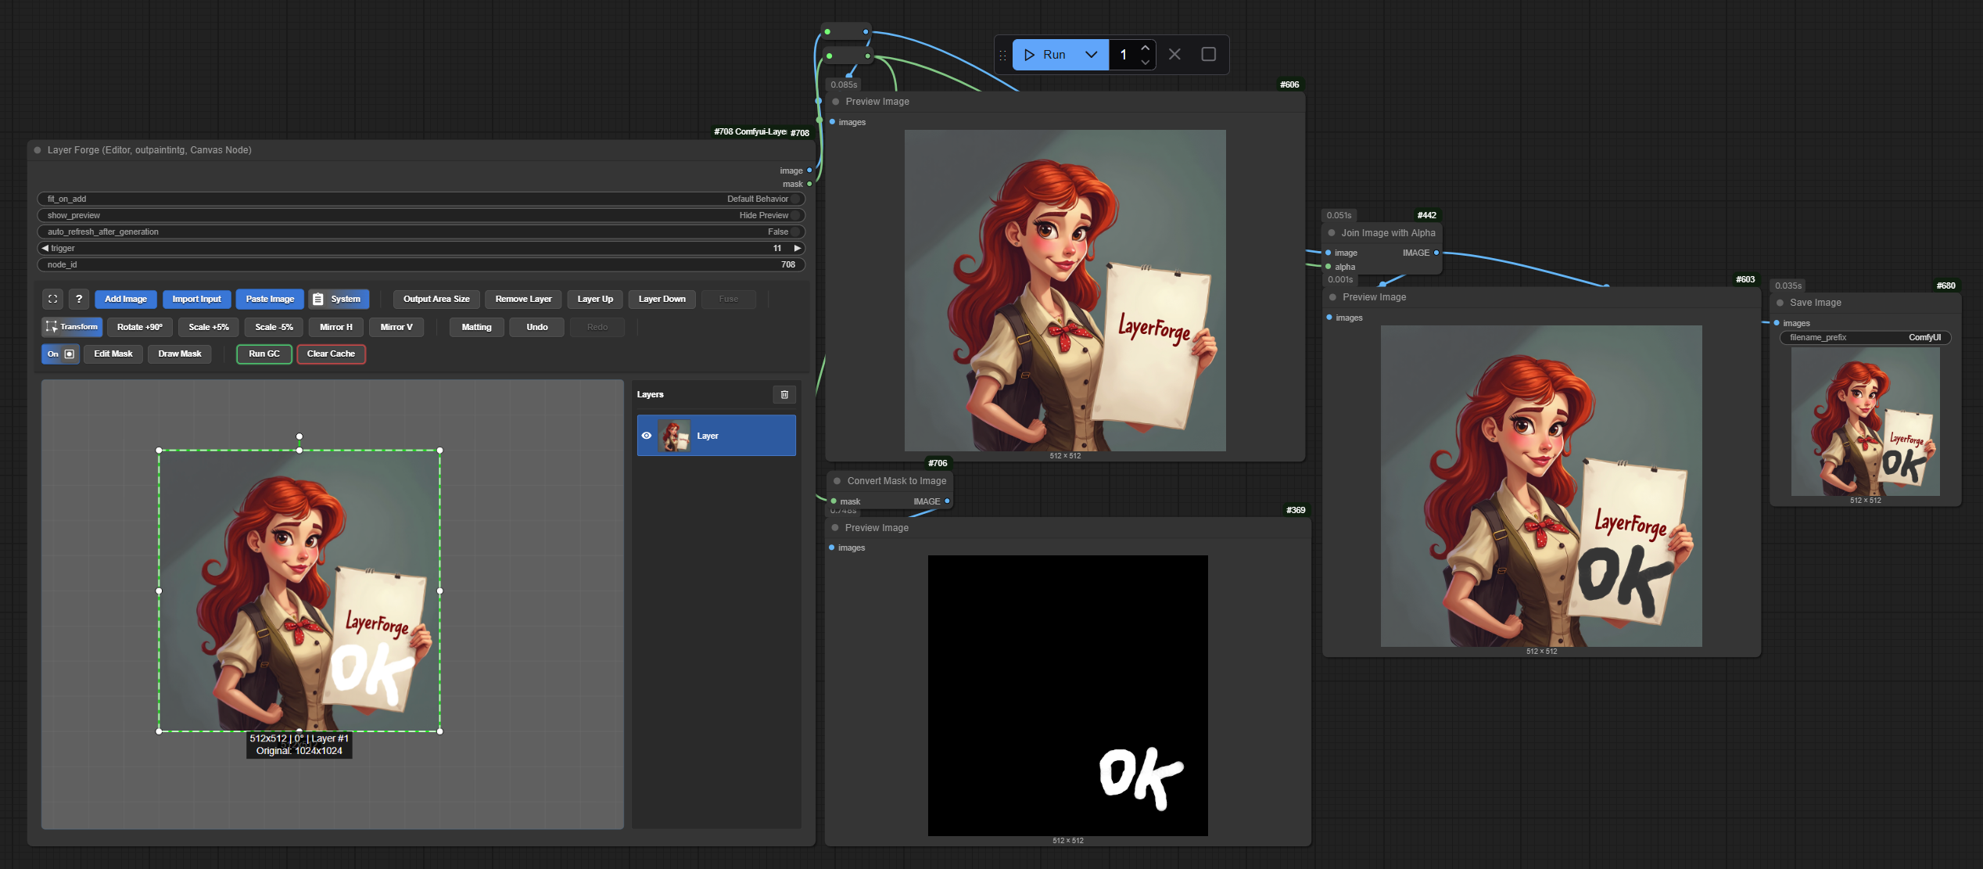
Task: Open LayerForge help via the question mark icon
Action: (x=78, y=299)
